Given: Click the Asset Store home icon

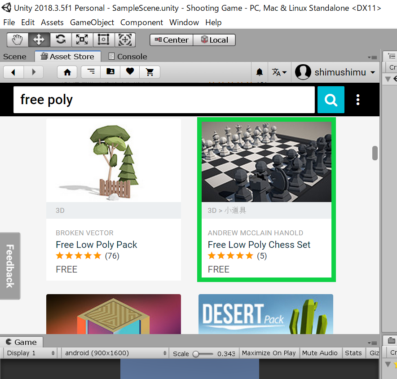Looking at the screenshot, I should click(67, 72).
